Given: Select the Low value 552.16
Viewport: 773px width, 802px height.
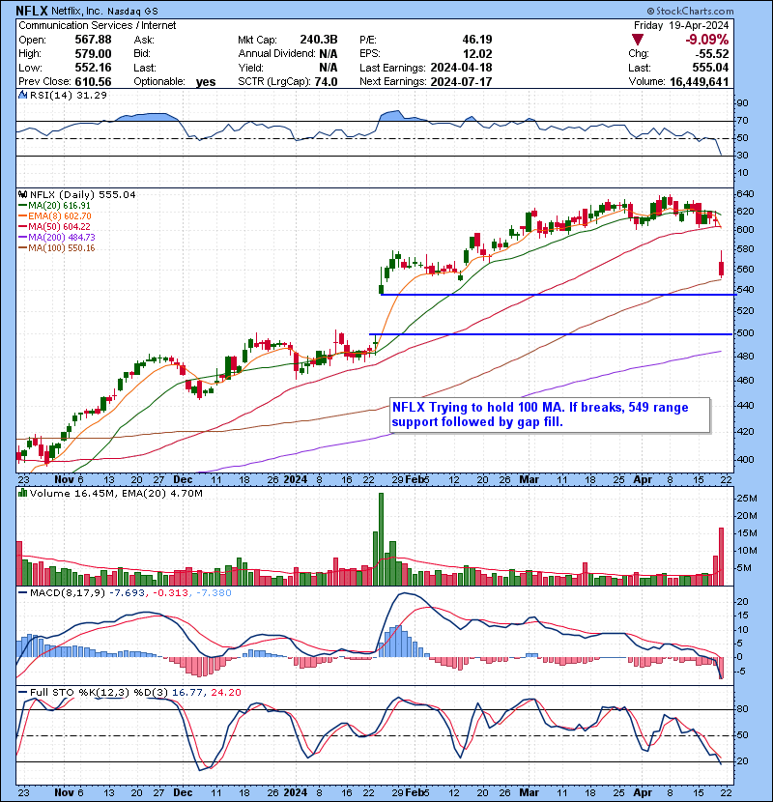Looking at the screenshot, I should pyautogui.click(x=93, y=68).
